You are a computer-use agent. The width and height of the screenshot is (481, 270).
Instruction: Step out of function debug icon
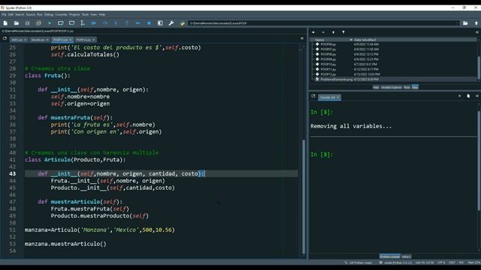(127, 23)
